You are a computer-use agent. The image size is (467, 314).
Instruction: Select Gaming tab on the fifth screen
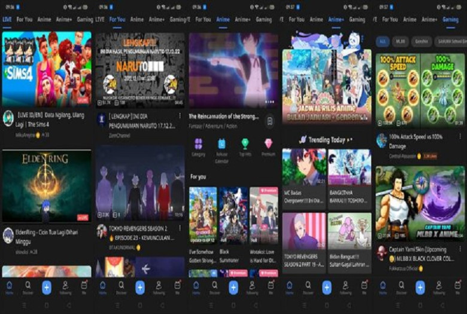coord(450,20)
